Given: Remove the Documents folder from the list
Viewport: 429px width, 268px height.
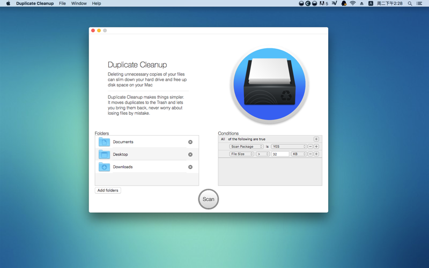Looking at the screenshot, I should coord(190,142).
